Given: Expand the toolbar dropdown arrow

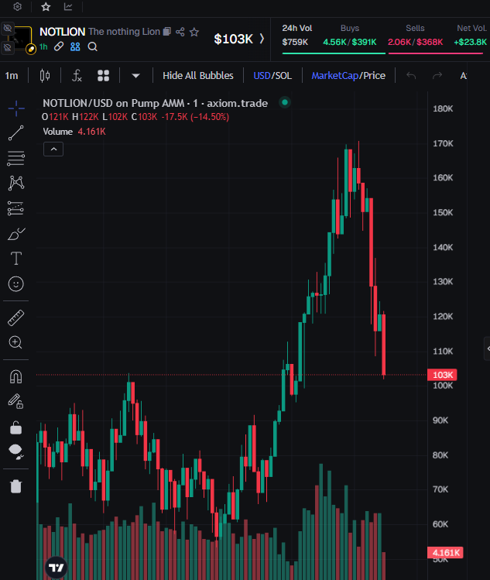Looking at the screenshot, I should [135, 76].
